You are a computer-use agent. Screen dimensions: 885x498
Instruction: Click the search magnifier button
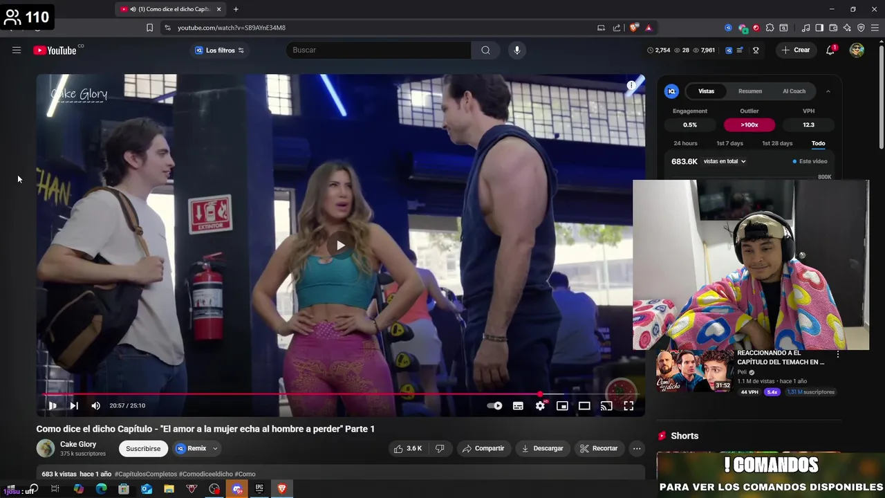[485, 50]
